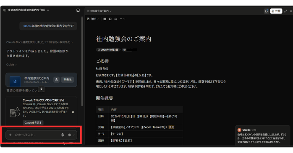This screenshot has width=293, height=153.
Task: Click the export icon on the document card
Action: (x=56, y=80)
